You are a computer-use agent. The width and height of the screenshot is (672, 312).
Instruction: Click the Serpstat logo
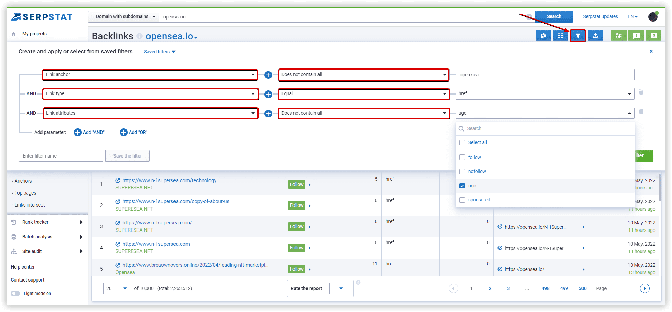point(41,17)
